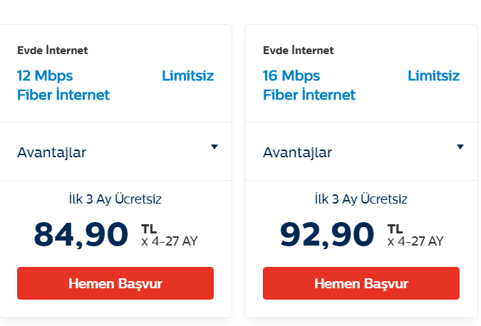
Task: Click the 84,90 price figure
Action: [x=81, y=234]
